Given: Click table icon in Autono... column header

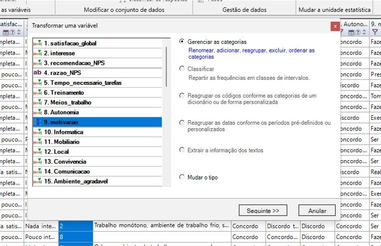Looking at the screenshot, I should 351,32.
